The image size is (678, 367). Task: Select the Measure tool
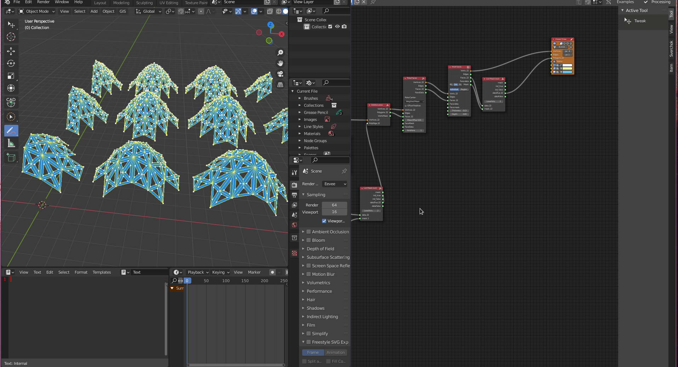pos(11,143)
